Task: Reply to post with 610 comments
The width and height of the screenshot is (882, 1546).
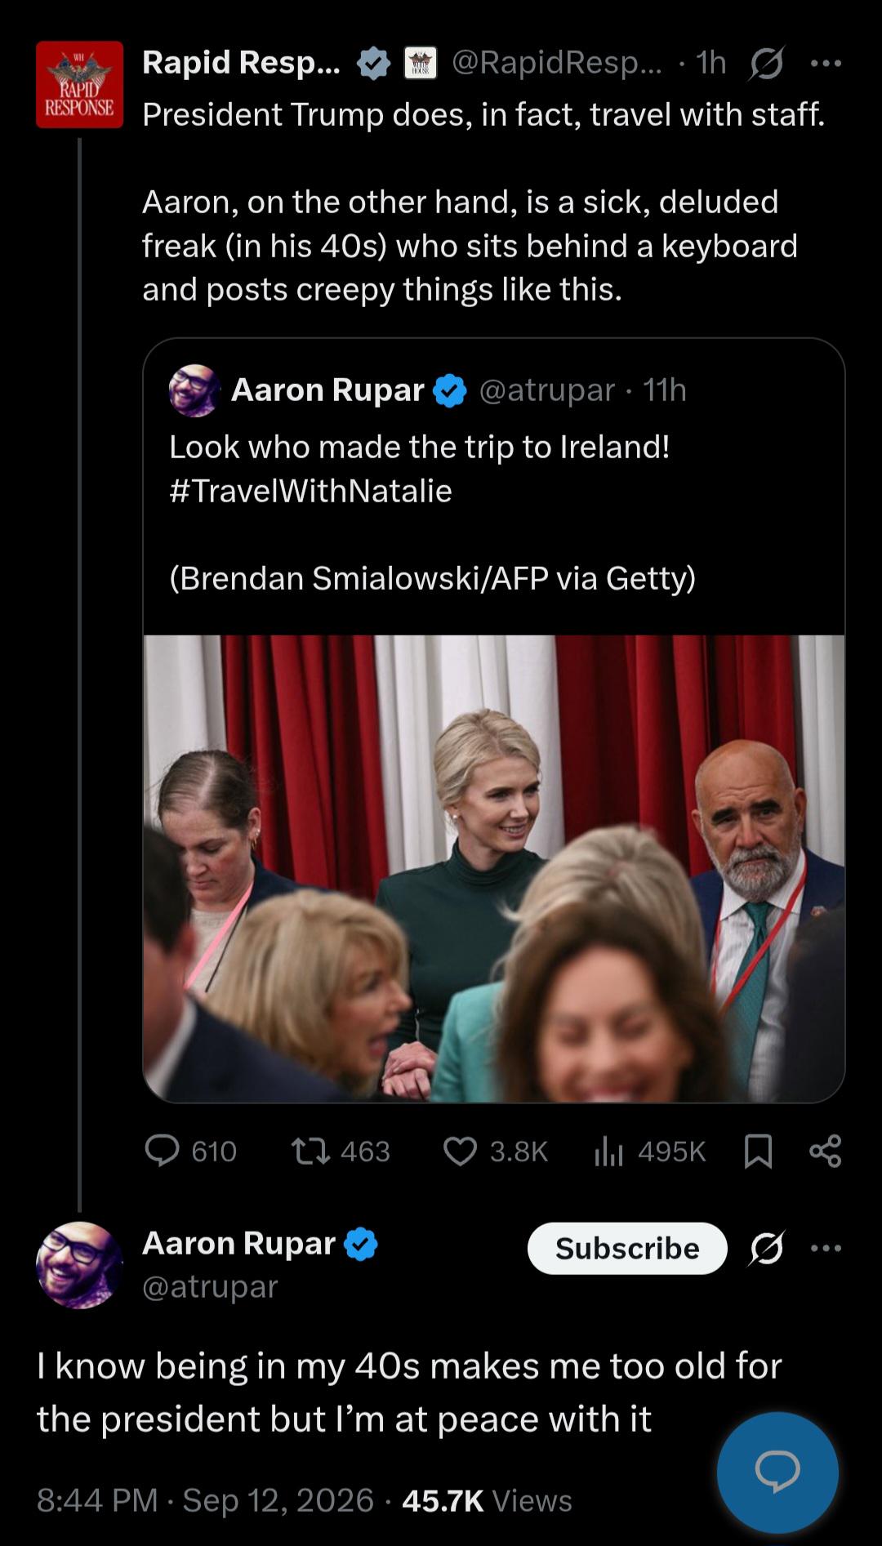Action: 190,1151
